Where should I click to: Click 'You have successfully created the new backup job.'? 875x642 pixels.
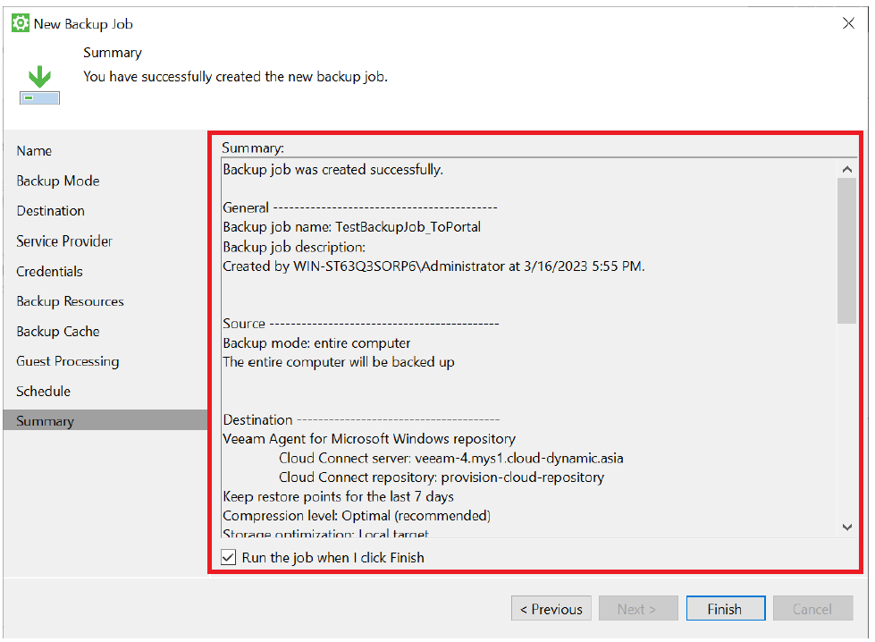pos(235,77)
